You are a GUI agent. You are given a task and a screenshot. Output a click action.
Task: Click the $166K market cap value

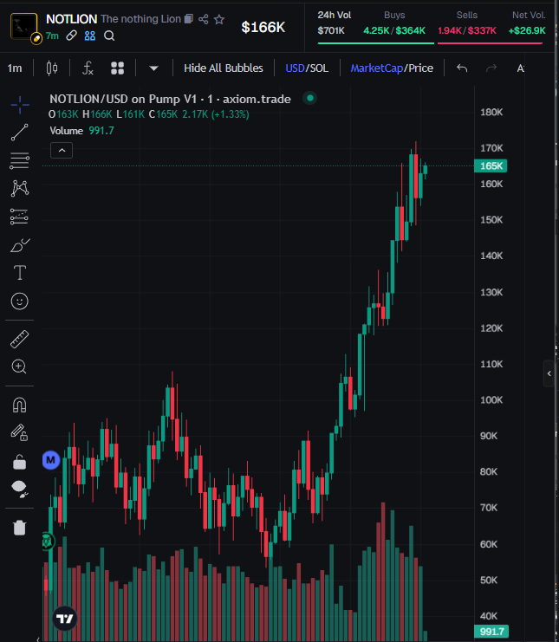pos(263,28)
